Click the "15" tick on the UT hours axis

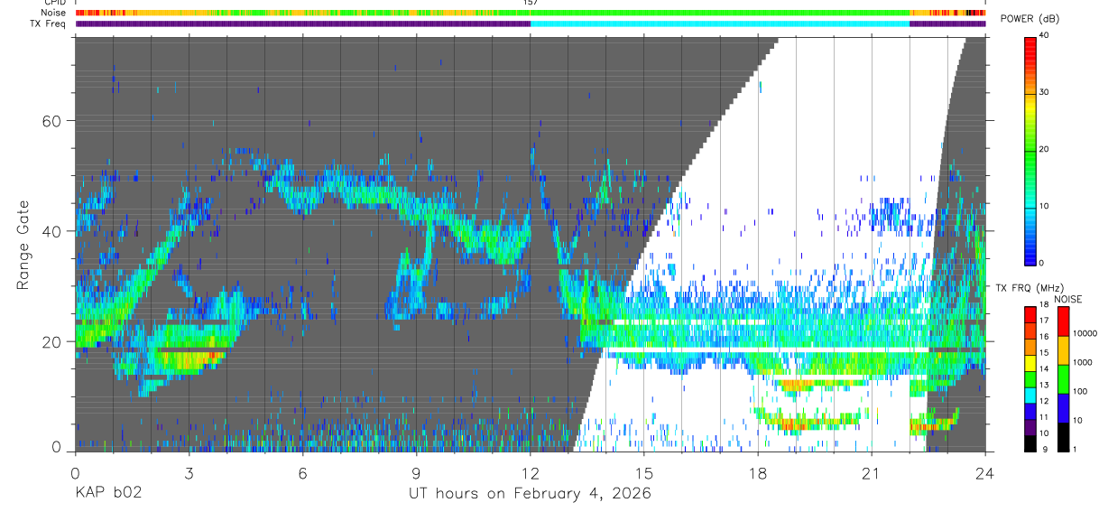[644, 473]
